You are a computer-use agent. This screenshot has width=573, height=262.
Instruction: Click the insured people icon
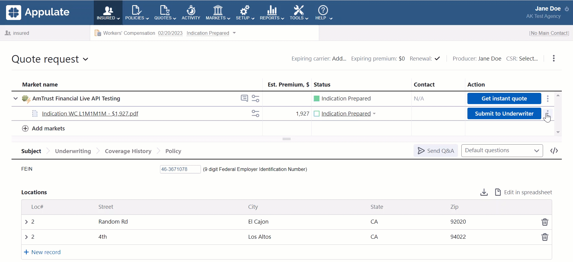[8, 33]
